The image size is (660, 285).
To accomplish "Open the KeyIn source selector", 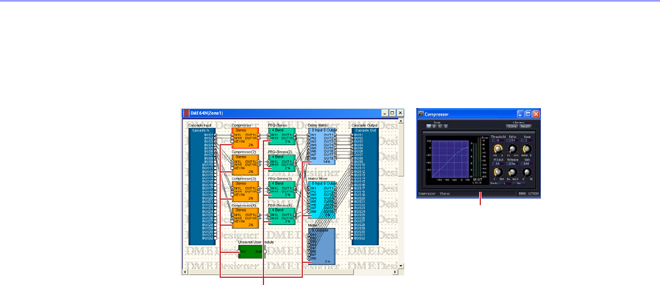I will [x=505, y=183].
